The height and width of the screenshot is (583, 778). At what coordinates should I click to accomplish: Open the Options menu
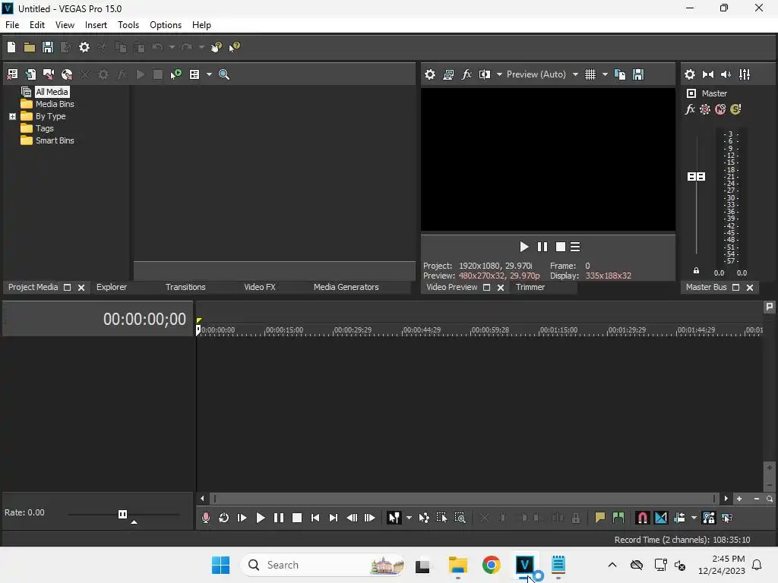point(165,25)
